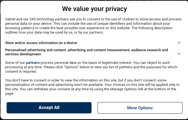The width and height of the screenshot is (188, 120).
Task: Expand the store/access information chevron
Action: point(179,43)
